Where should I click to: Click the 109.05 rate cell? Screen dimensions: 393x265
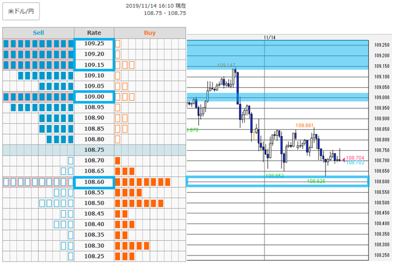(94, 86)
